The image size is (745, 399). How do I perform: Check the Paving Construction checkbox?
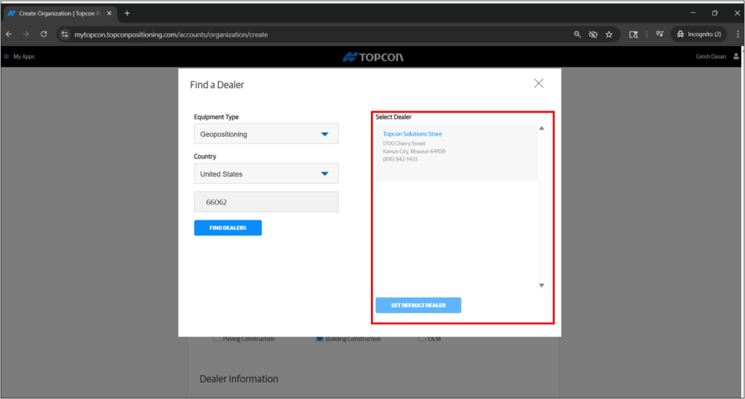[x=217, y=339]
